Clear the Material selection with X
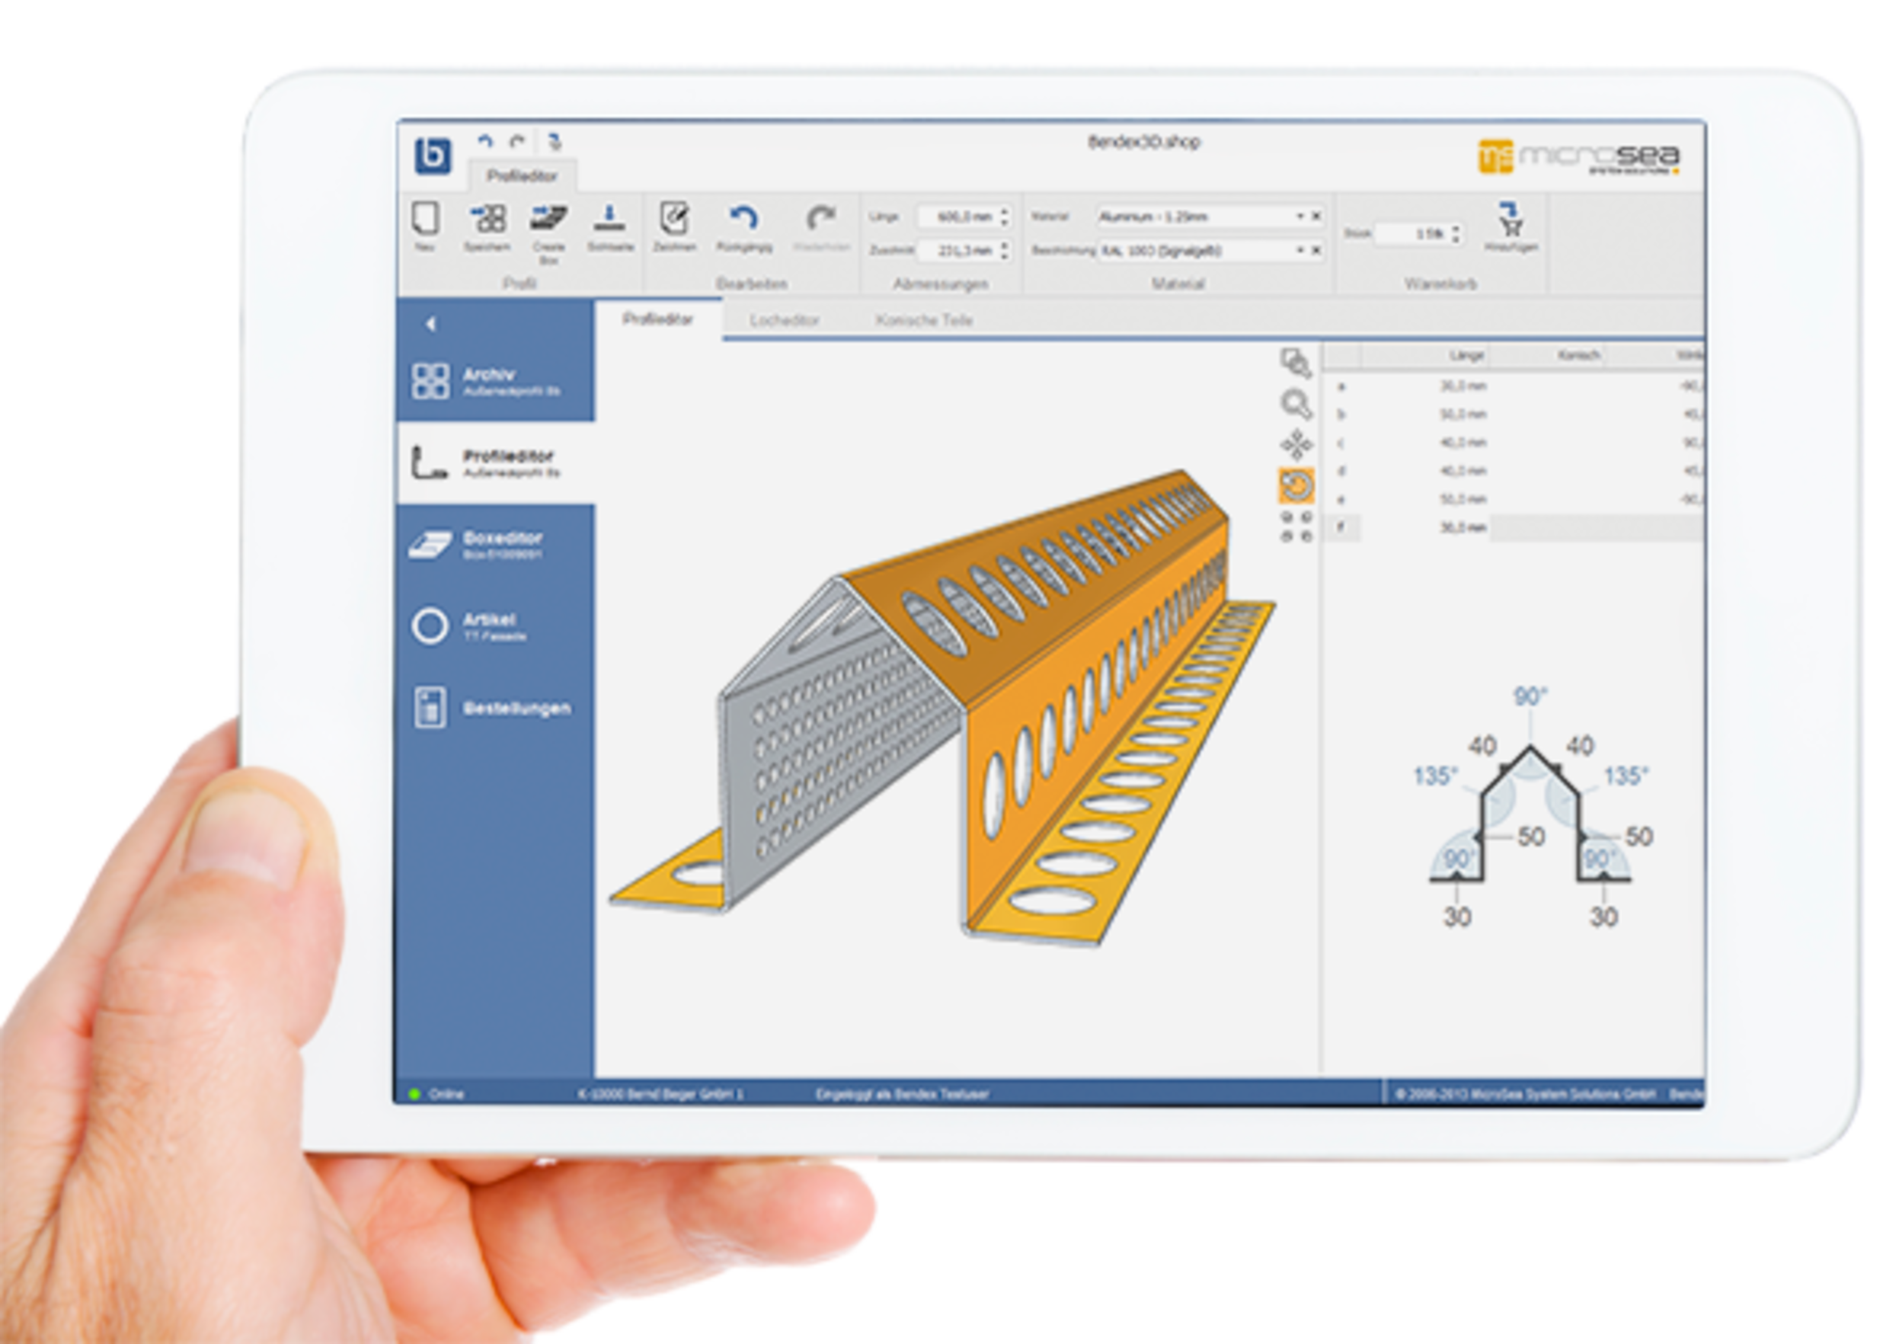Viewport: 1883px width, 1344px height. [1316, 216]
